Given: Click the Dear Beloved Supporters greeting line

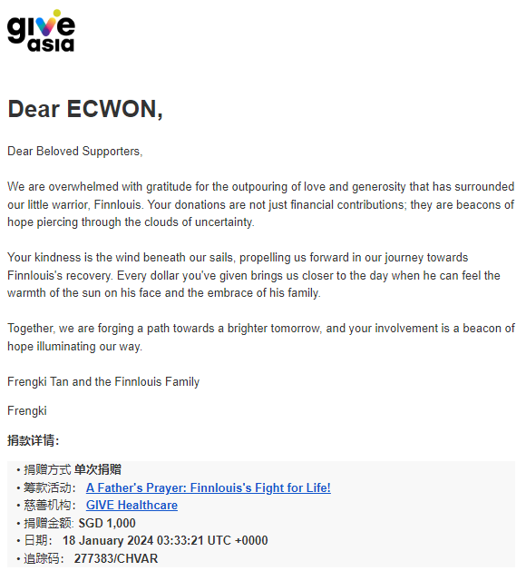Looking at the screenshot, I should [x=75, y=151].
